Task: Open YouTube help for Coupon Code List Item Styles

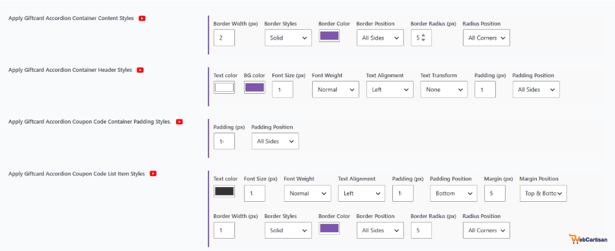Action: pos(153,173)
